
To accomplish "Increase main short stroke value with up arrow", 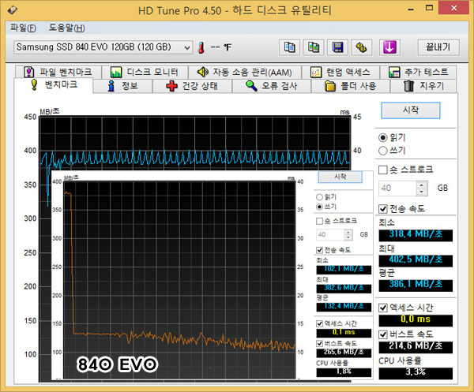I will [421, 185].
